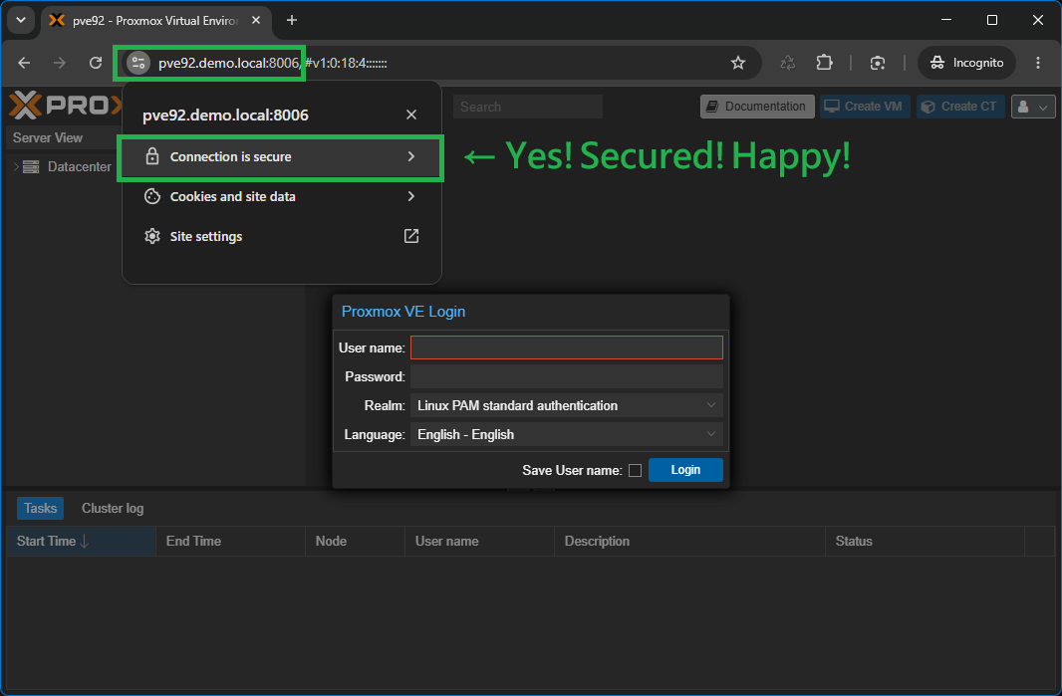Viewport: 1062px width, 696px height.
Task: Click the site information icon in address bar
Action: pos(138,63)
